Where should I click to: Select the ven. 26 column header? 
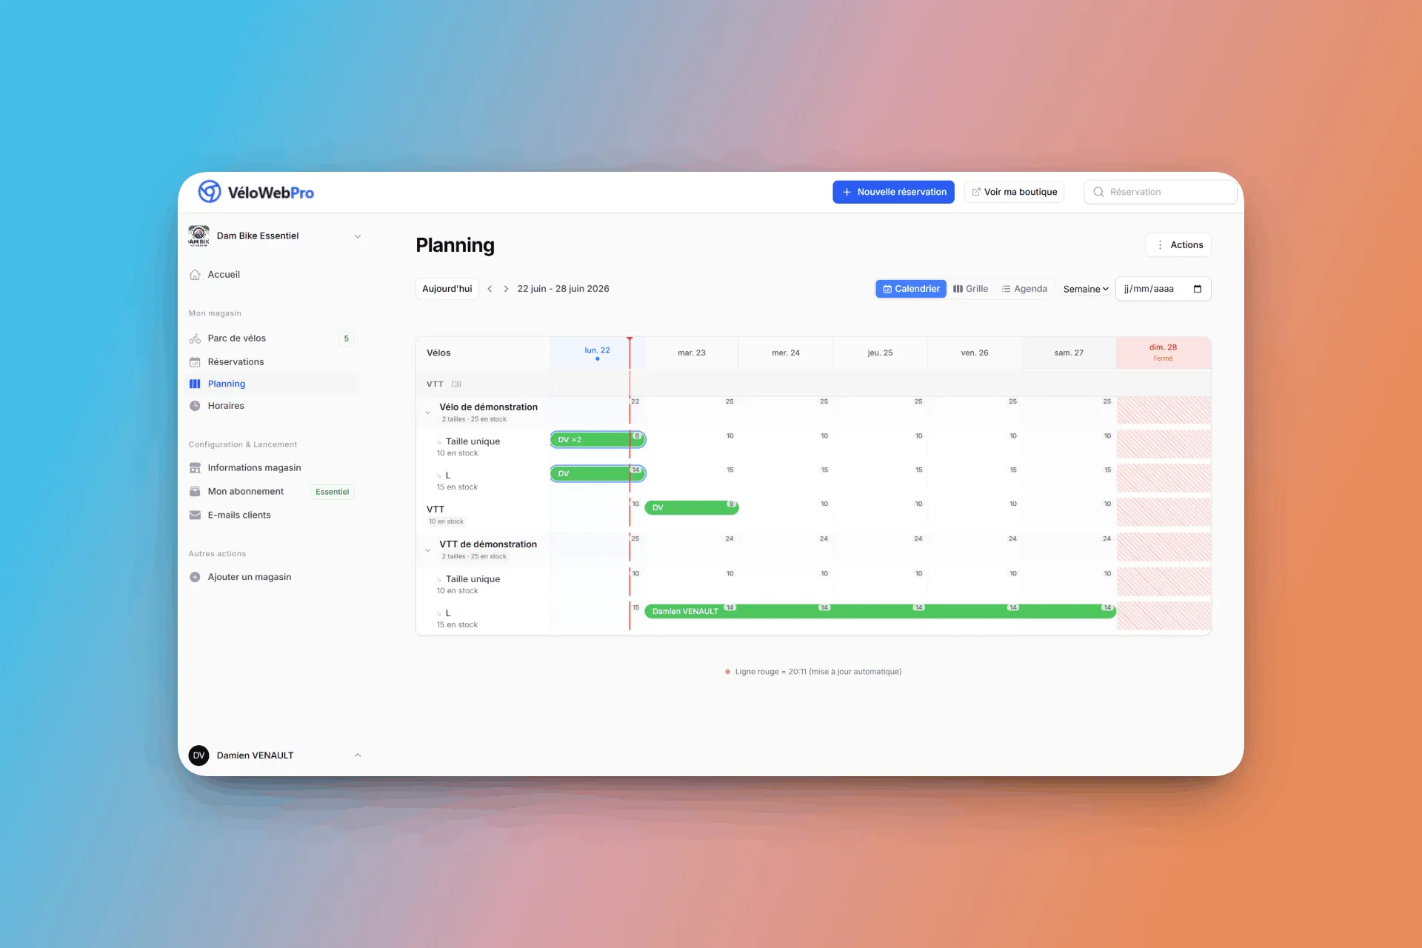click(974, 353)
